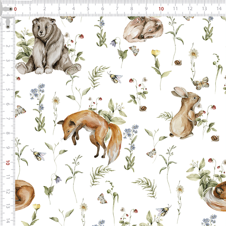Click the number 5 on vertical ruler
Image resolution: width=226 pixels, height=226 pixels.
8,90
